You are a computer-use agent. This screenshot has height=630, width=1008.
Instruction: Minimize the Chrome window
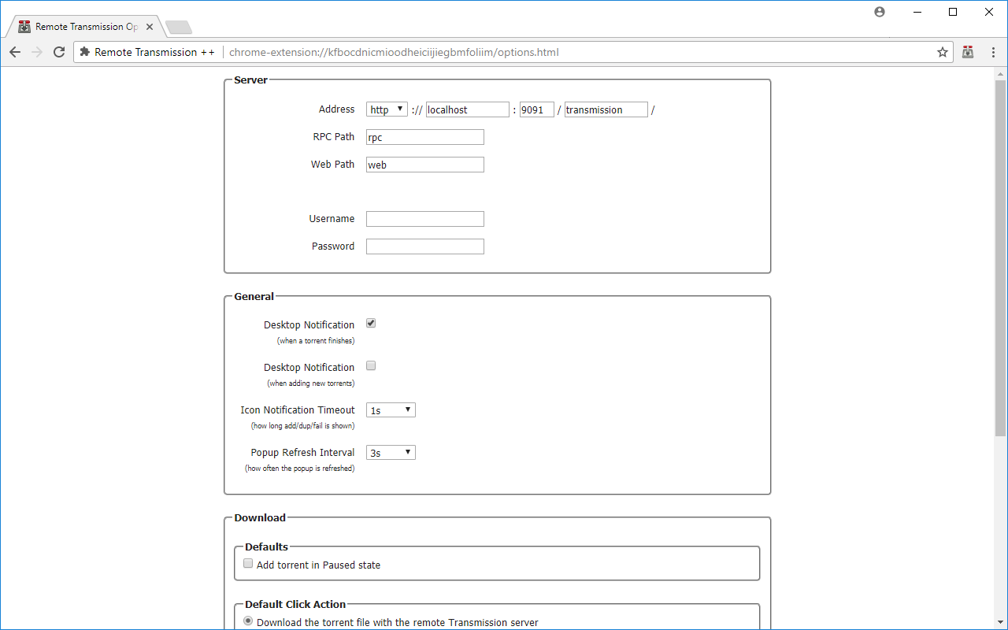pyautogui.click(x=917, y=12)
